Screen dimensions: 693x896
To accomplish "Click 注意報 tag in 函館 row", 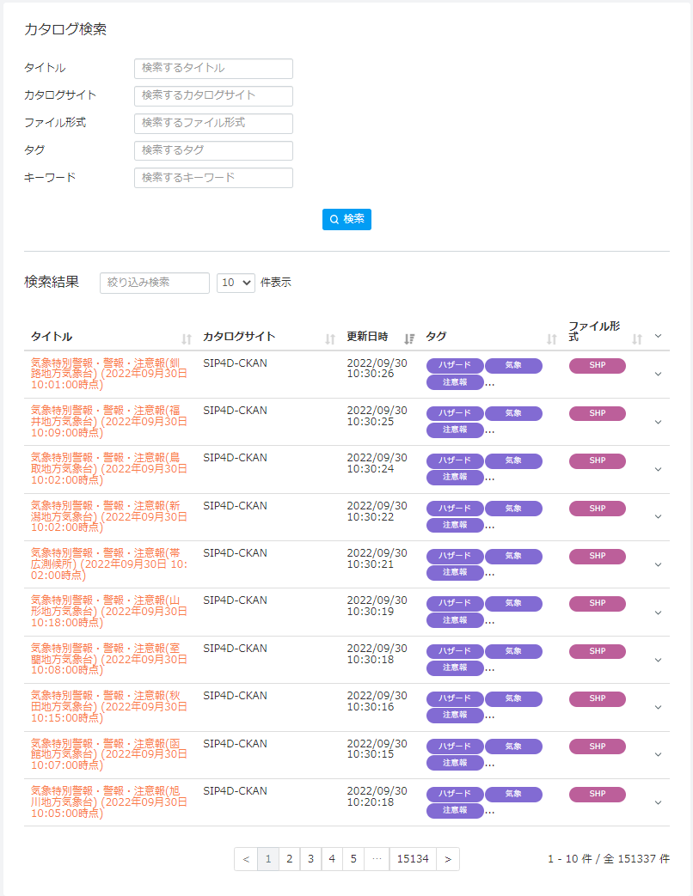I will 455,763.
